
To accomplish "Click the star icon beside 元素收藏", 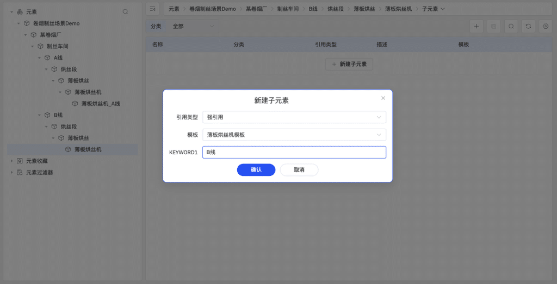I will tap(20, 161).
